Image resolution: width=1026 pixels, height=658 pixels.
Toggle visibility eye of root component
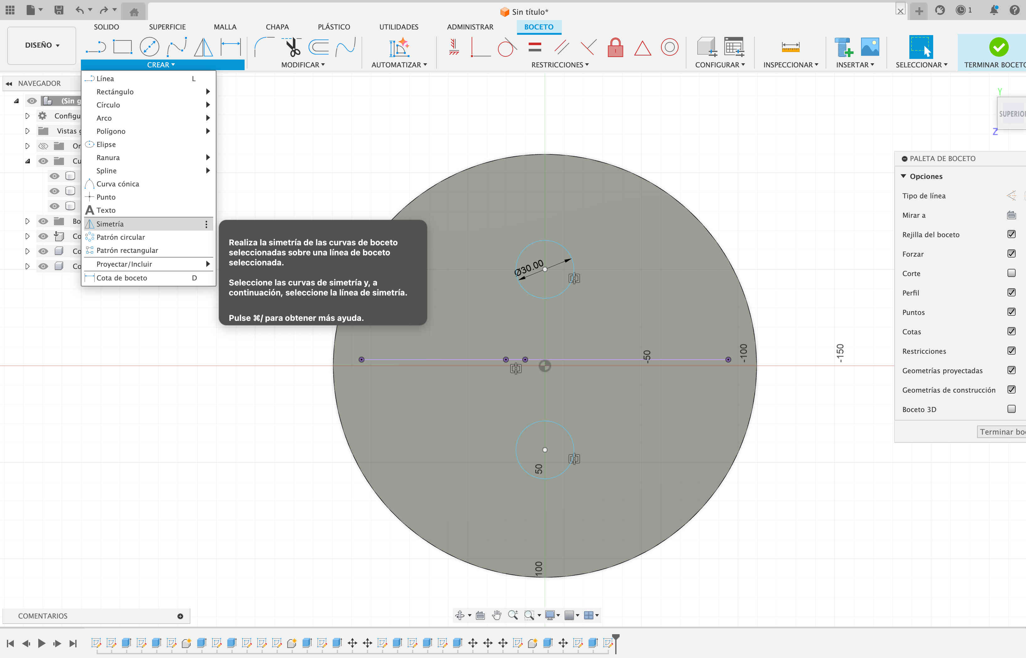tap(32, 101)
